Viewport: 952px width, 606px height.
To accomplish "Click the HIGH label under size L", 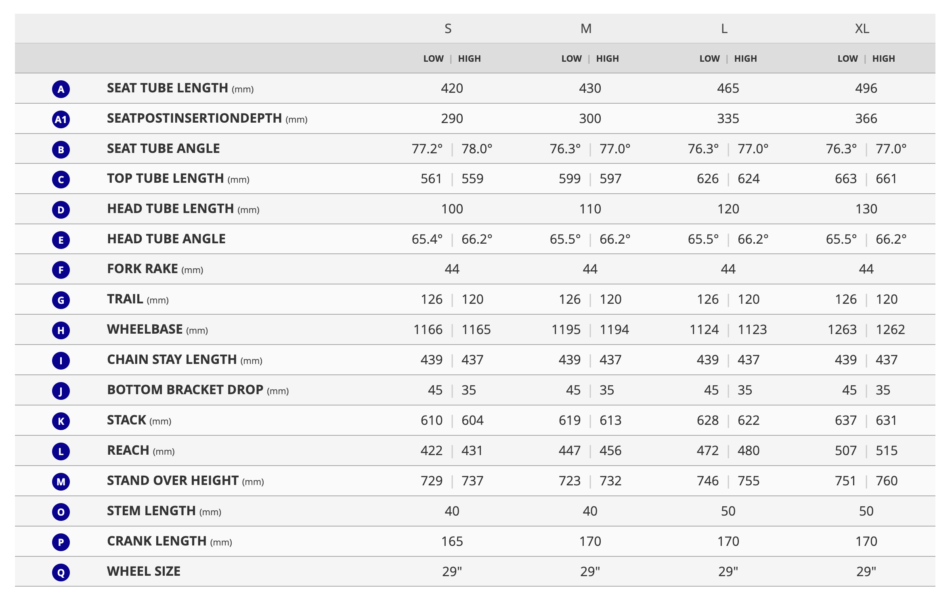I will (x=745, y=59).
